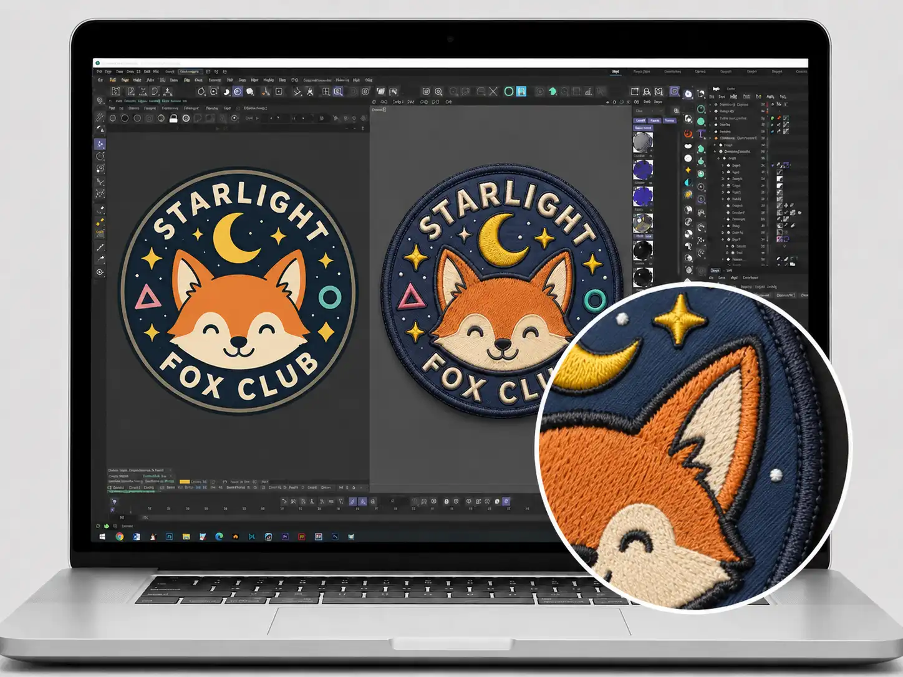
Task: Click the green arrow icon in top toolbar
Action: 553,91
